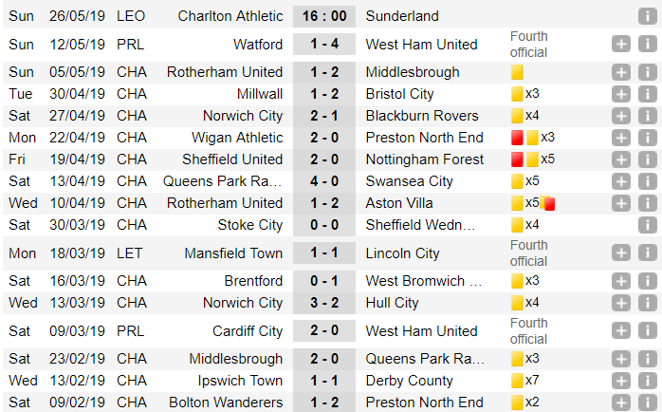Expand plus icon for Mansfield Town vs Lincoln City

point(620,253)
